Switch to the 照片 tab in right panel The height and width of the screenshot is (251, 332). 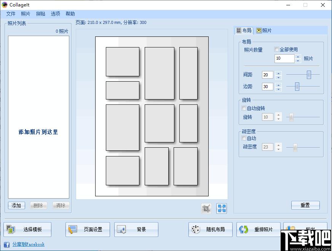point(264,31)
